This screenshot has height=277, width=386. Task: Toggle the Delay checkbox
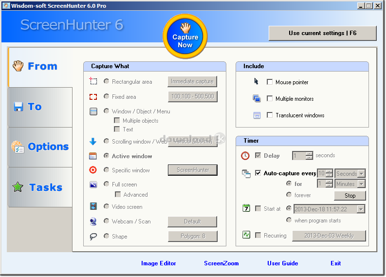[x=258, y=155]
